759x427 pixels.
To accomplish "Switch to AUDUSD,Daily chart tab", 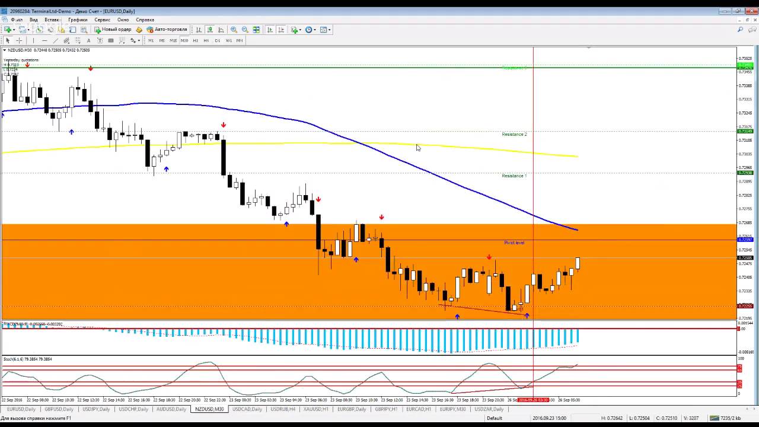I will coord(171,409).
